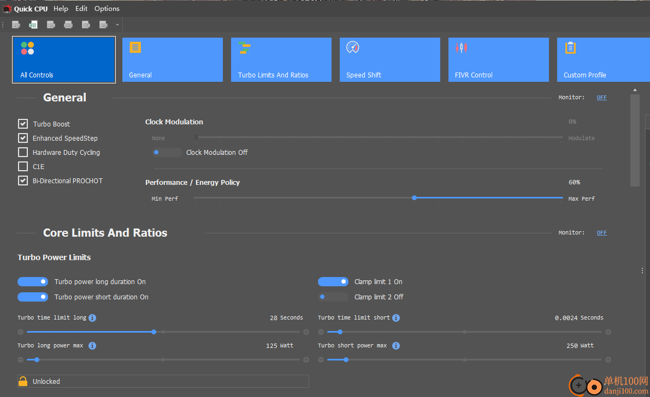Enable Hardware Duty Cycling checkbox
650x397 pixels.
tap(23, 152)
